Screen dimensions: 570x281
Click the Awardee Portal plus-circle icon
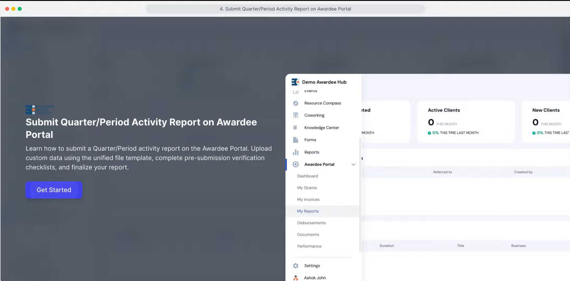tap(296, 164)
